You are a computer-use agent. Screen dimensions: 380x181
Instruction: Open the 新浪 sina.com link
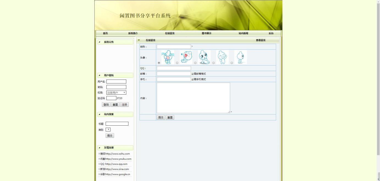tap(114, 169)
